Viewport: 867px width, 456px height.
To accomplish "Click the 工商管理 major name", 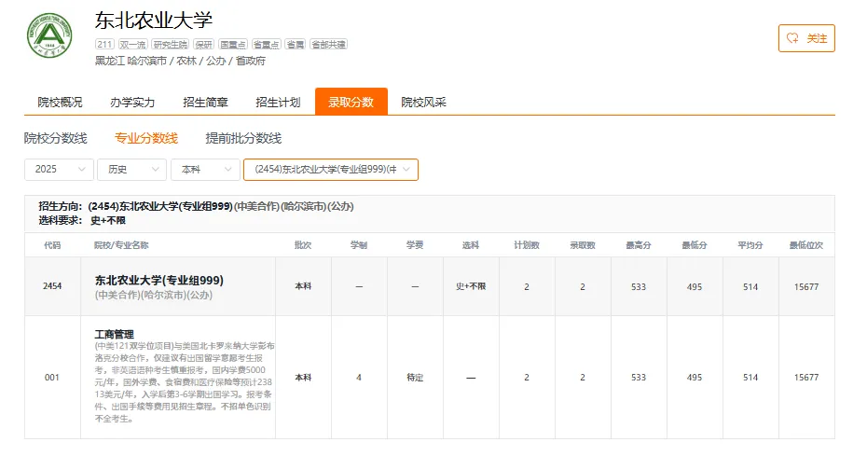I will tap(114, 334).
